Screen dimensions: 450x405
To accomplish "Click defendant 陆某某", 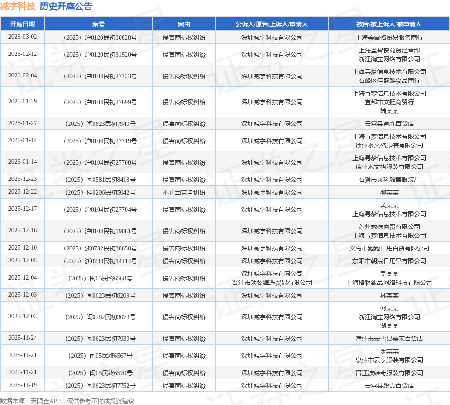I will pyautogui.click(x=389, y=111).
